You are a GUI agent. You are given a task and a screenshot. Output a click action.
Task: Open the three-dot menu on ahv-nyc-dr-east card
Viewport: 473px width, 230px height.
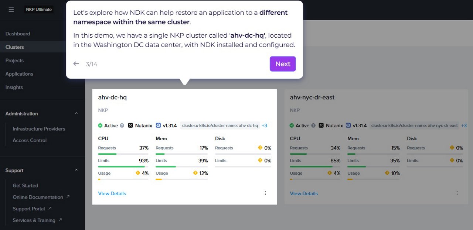457,193
